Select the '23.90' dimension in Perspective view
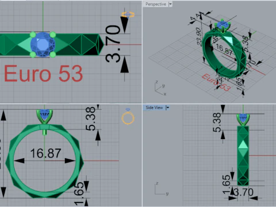The width and height of the screenshot is (276, 207). [199, 37]
